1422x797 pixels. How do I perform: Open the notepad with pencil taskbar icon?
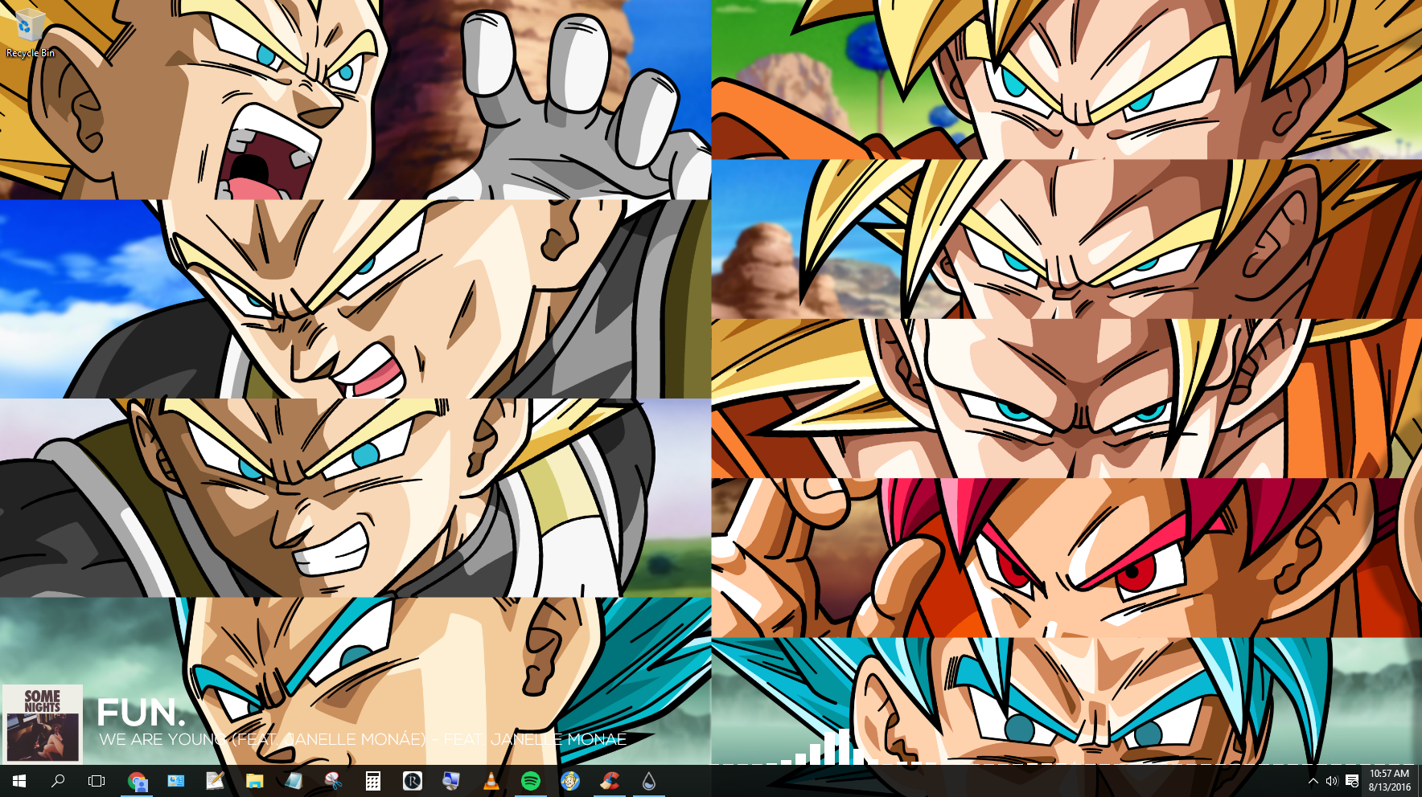(215, 781)
